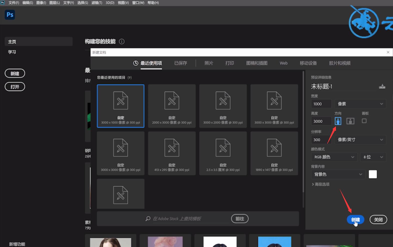
Task: Select landscape orientation icon
Action: (x=350, y=121)
